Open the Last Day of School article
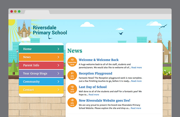The height and width of the screenshot is (117, 180). point(93,87)
